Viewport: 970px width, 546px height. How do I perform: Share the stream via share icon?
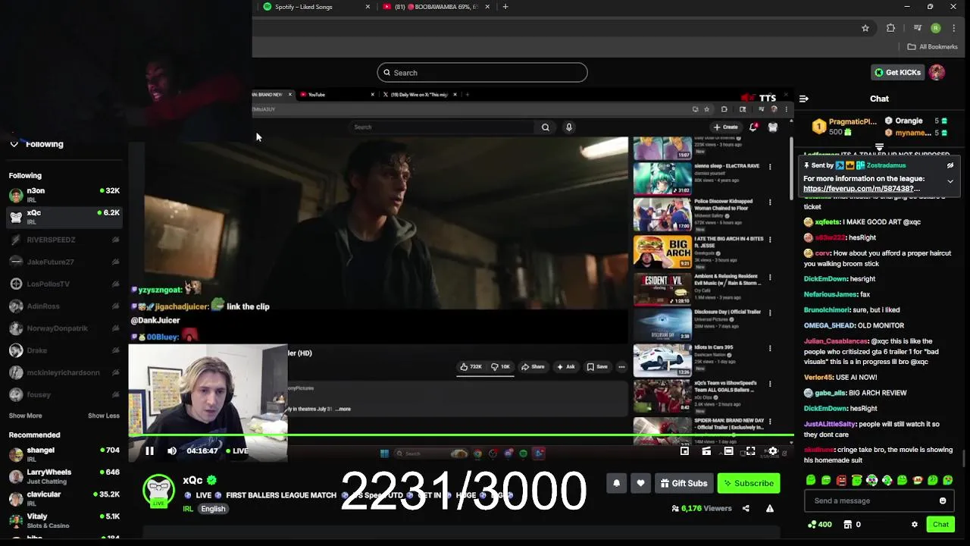(746, 508)
